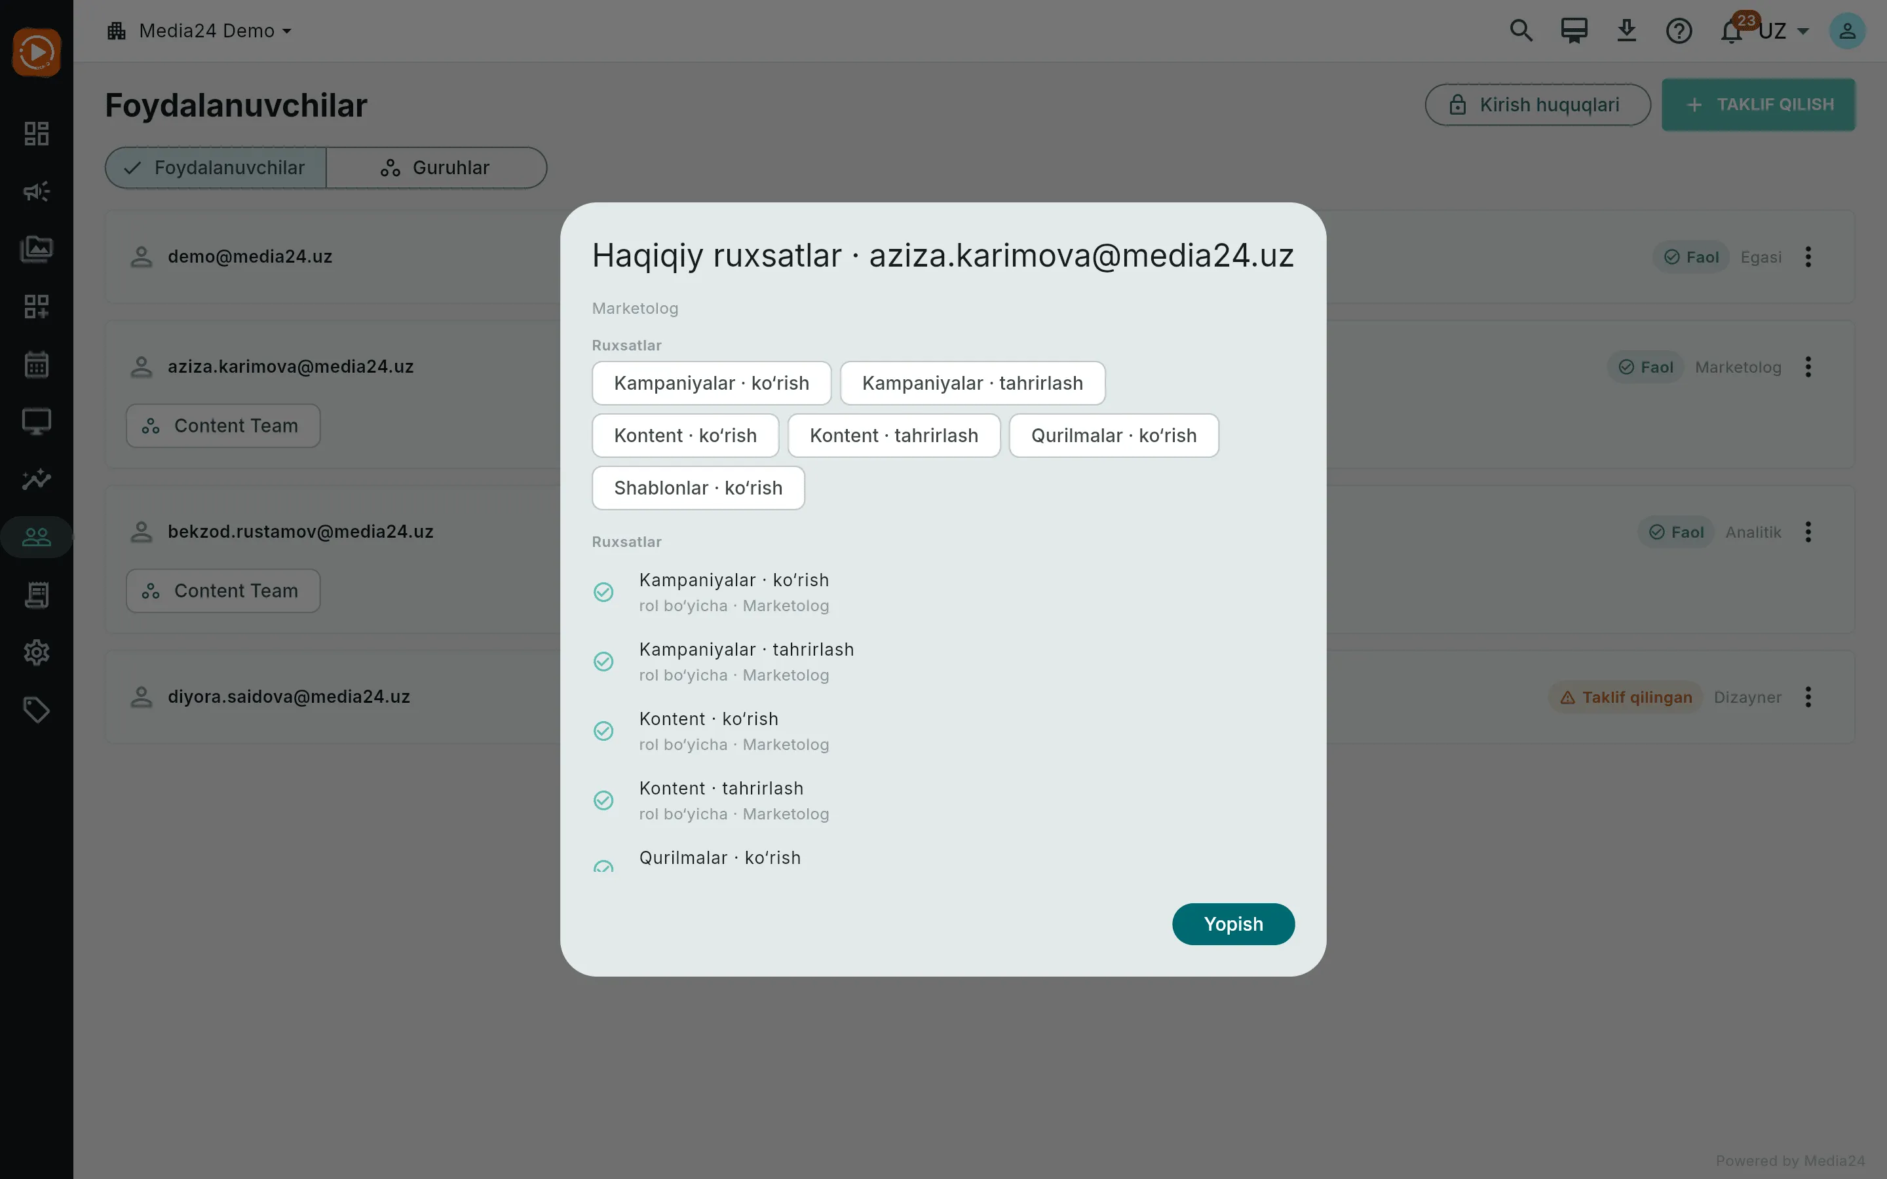Click check icon for Kontent · tahrirlash list item

[x=603, y=800]
